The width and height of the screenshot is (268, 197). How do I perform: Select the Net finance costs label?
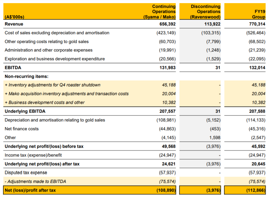[x=22, y=129]
